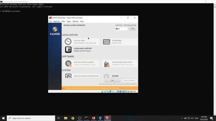Open the Language Support spoke
216x121 pixels.
[x=81, y=49]
